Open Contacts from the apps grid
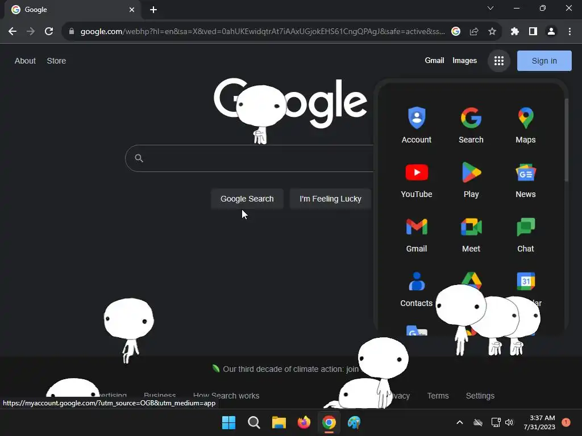The width and height of the screenshot is (582, 436). point(417,289)
